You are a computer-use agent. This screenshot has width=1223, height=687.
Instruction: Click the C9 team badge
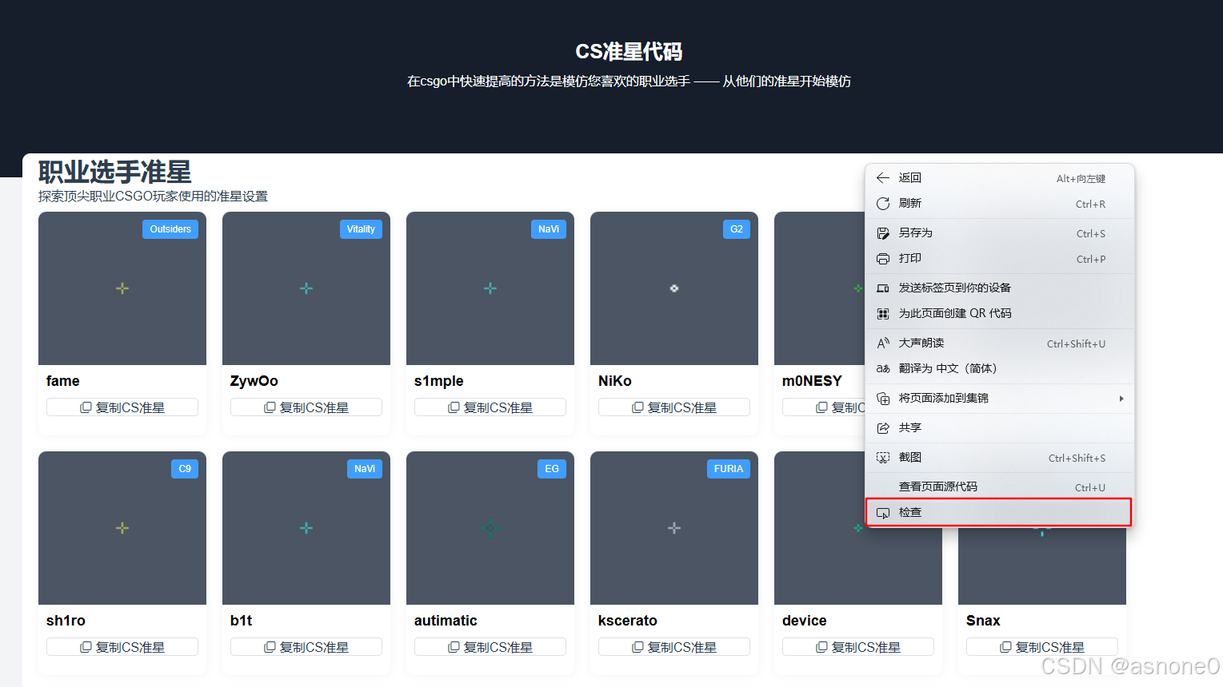[x=185, y=469]
